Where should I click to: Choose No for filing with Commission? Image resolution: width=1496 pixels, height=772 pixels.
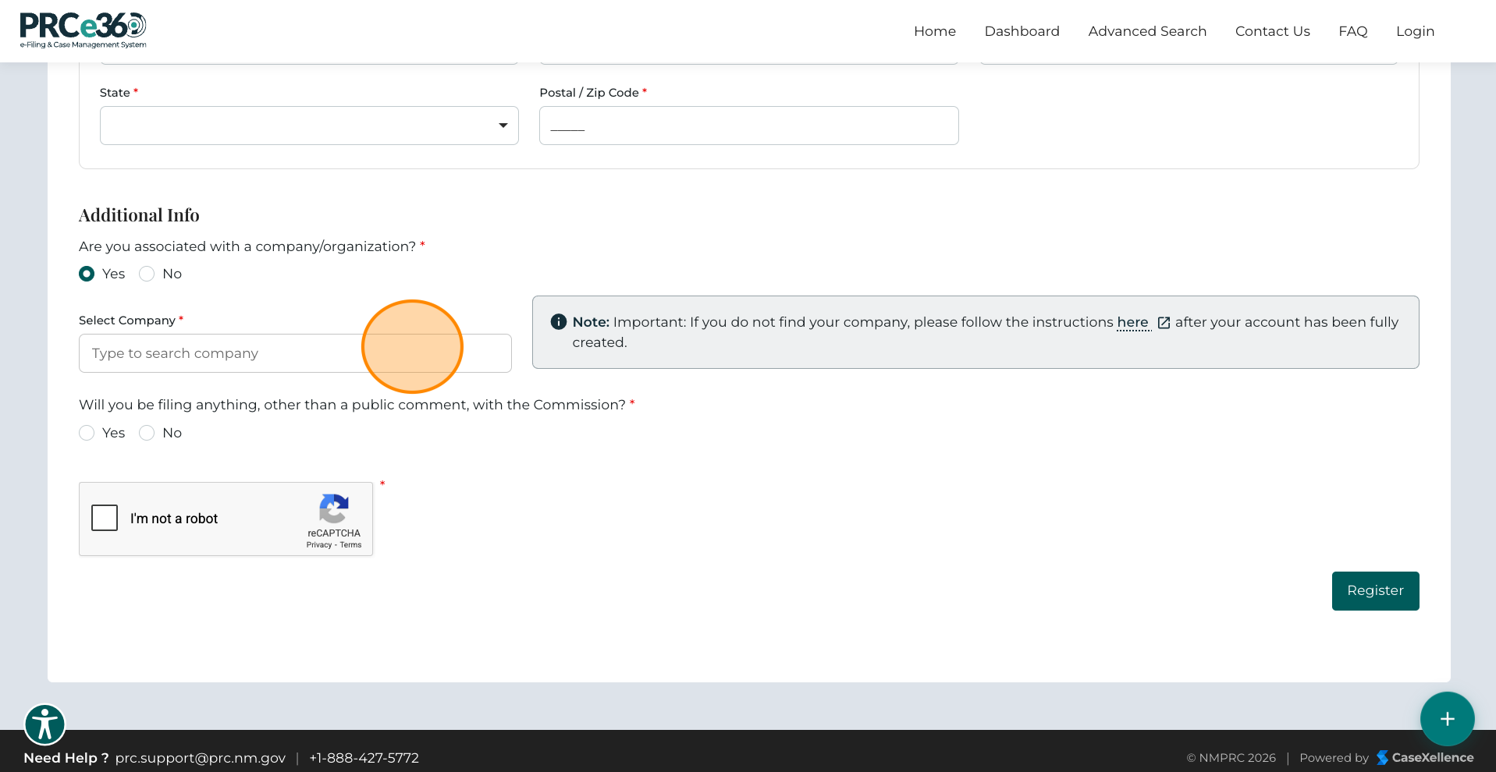point(147,433)
